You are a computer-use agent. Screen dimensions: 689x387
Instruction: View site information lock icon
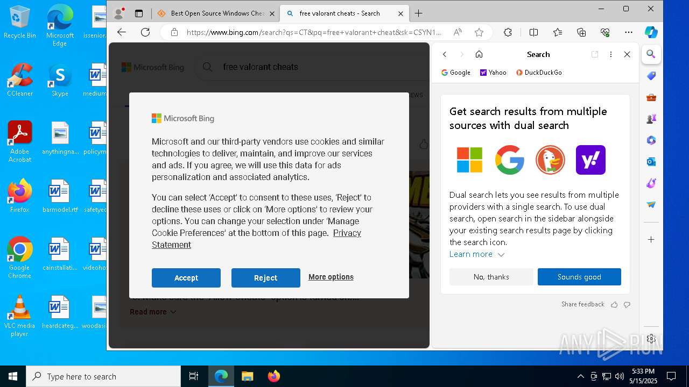click(174, 32)
